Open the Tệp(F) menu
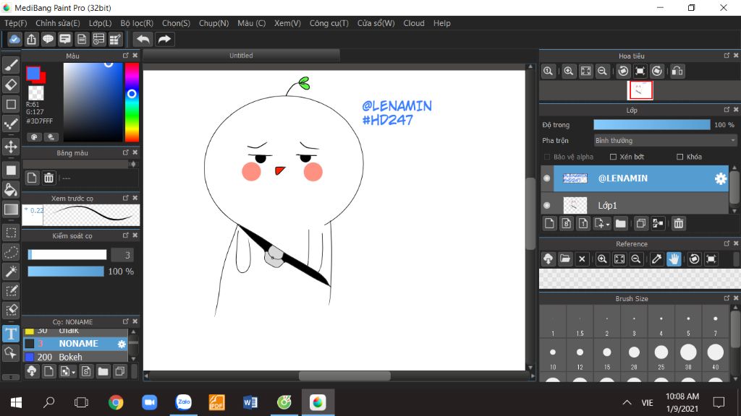 click(x=16, y=23)
